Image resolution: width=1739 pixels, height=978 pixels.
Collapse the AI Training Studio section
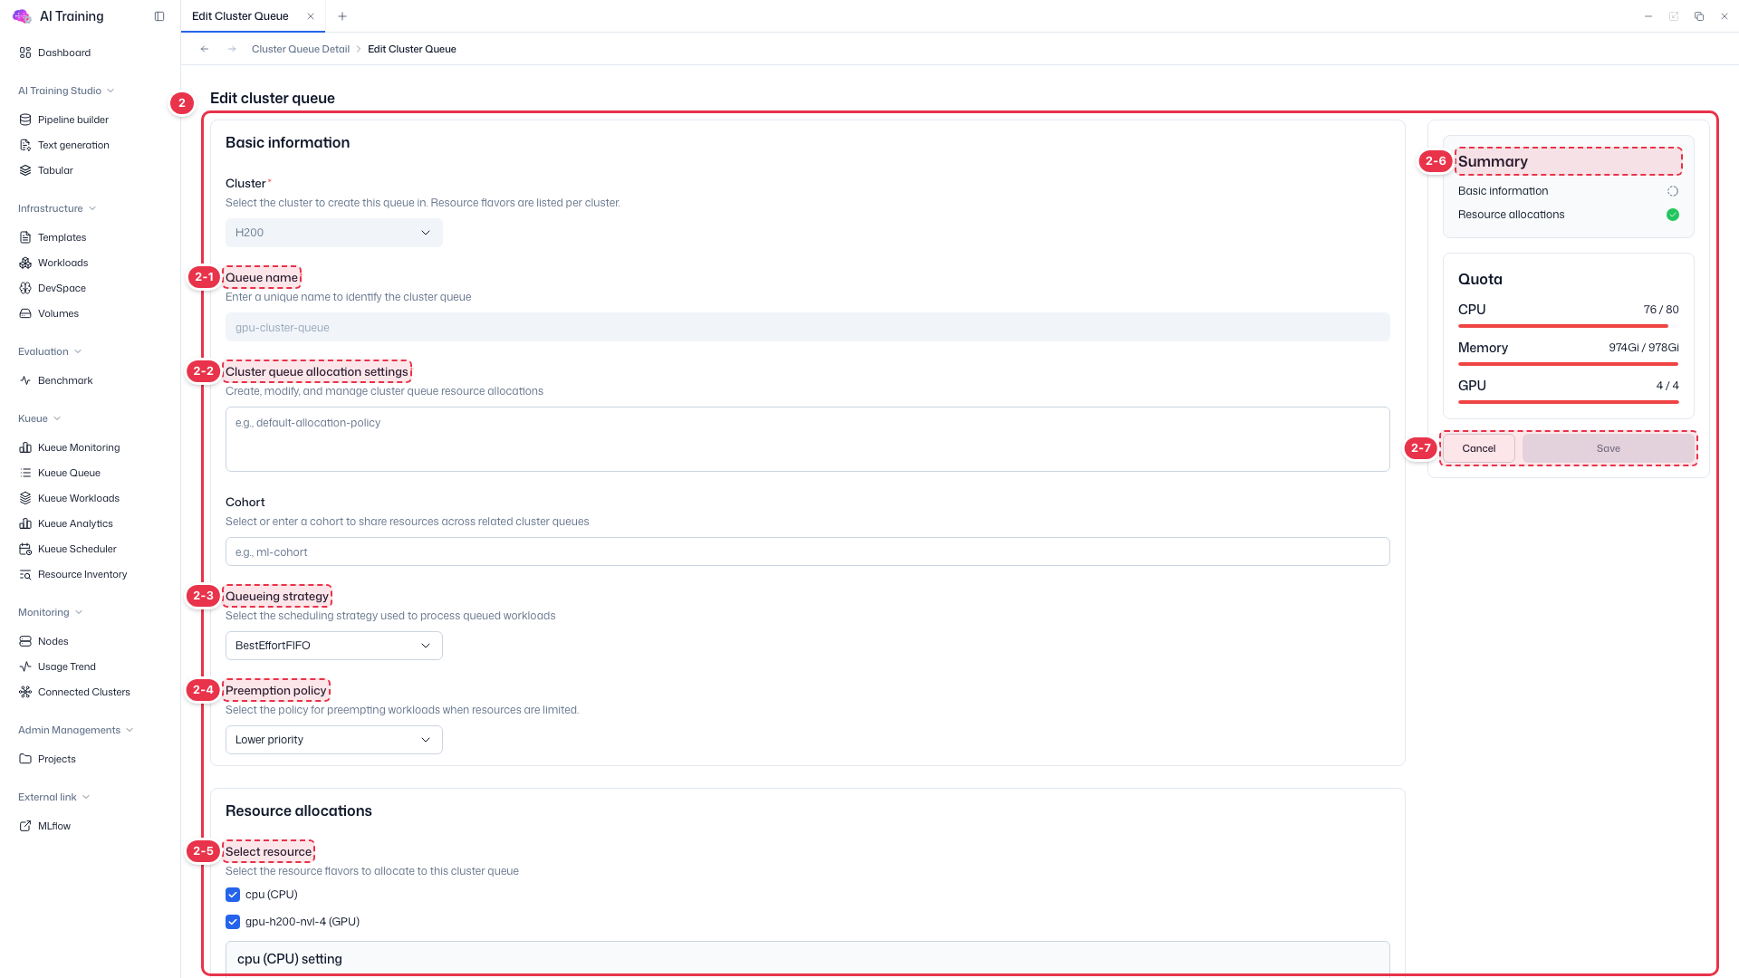click(x=66, y=91)
